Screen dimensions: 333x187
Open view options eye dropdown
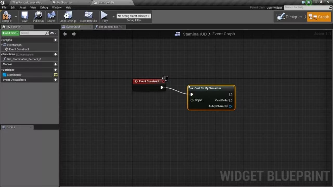point(53,33)
